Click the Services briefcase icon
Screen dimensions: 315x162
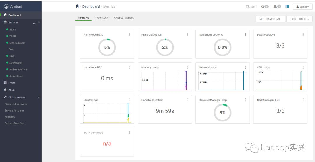(x=5, y=22)
